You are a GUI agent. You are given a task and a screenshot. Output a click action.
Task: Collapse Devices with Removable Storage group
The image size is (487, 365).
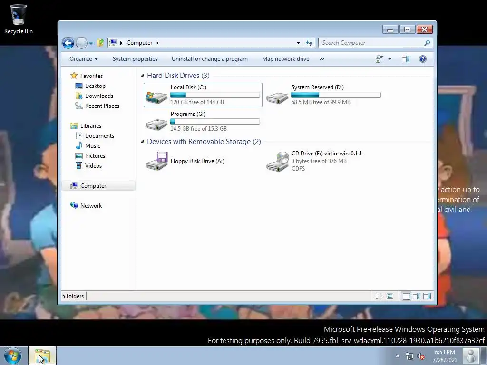(142, 142)
